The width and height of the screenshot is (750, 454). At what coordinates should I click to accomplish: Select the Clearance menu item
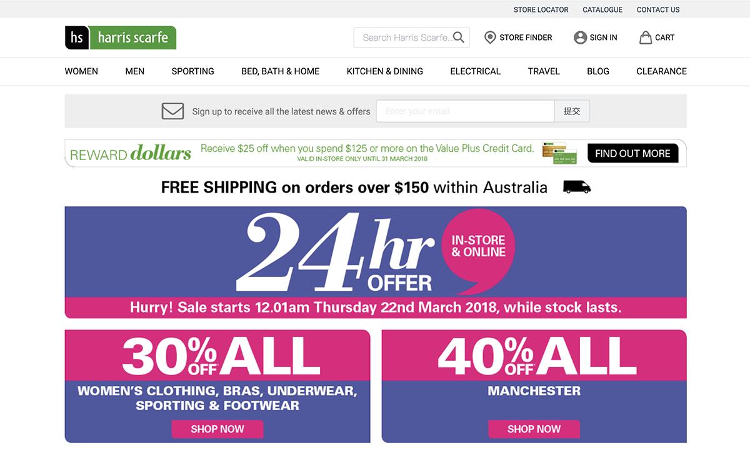[x=661, y=71]
